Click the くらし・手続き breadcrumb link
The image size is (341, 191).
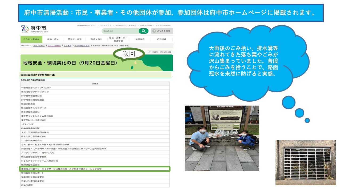54,46
